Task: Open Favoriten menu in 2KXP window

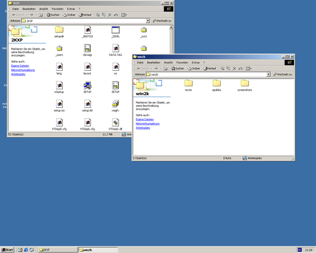Action: [x=57, y=9]
